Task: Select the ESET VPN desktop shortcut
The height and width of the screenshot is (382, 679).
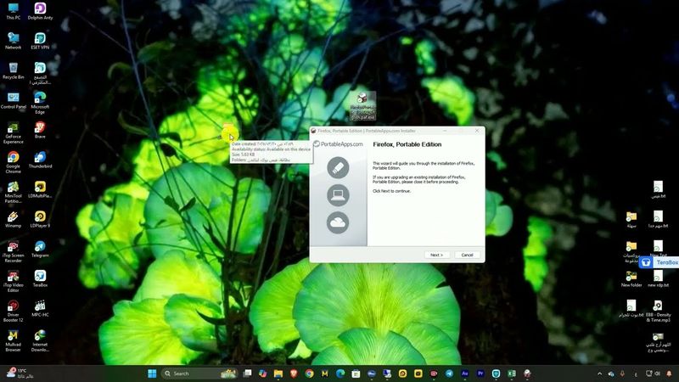Action: [x=40, y=40]
